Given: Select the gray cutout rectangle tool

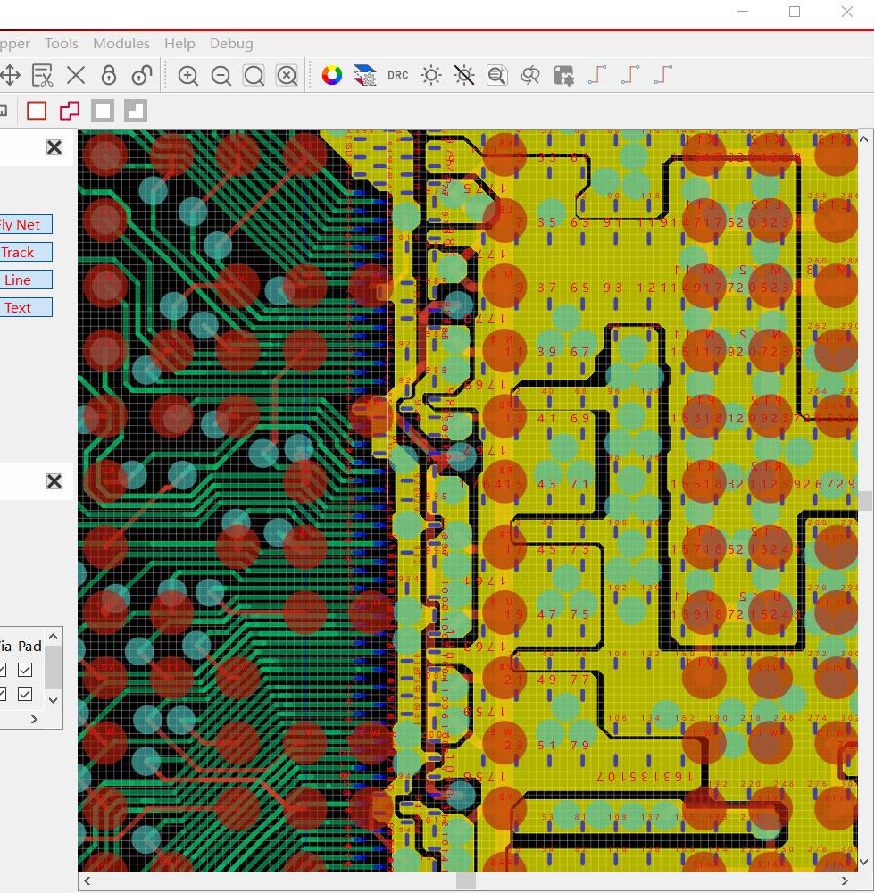Looking at the screenshot, I should [136, 111].
